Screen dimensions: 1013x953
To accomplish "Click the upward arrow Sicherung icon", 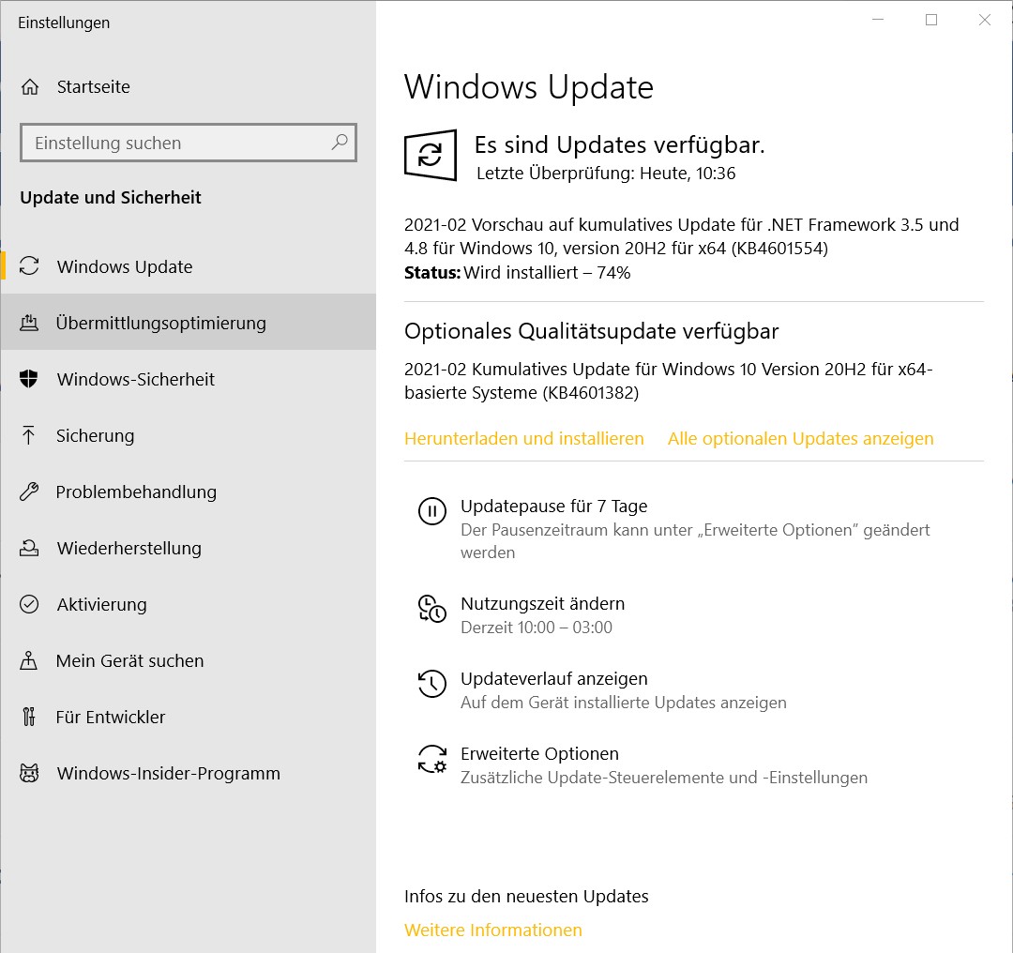I will 28,435.
